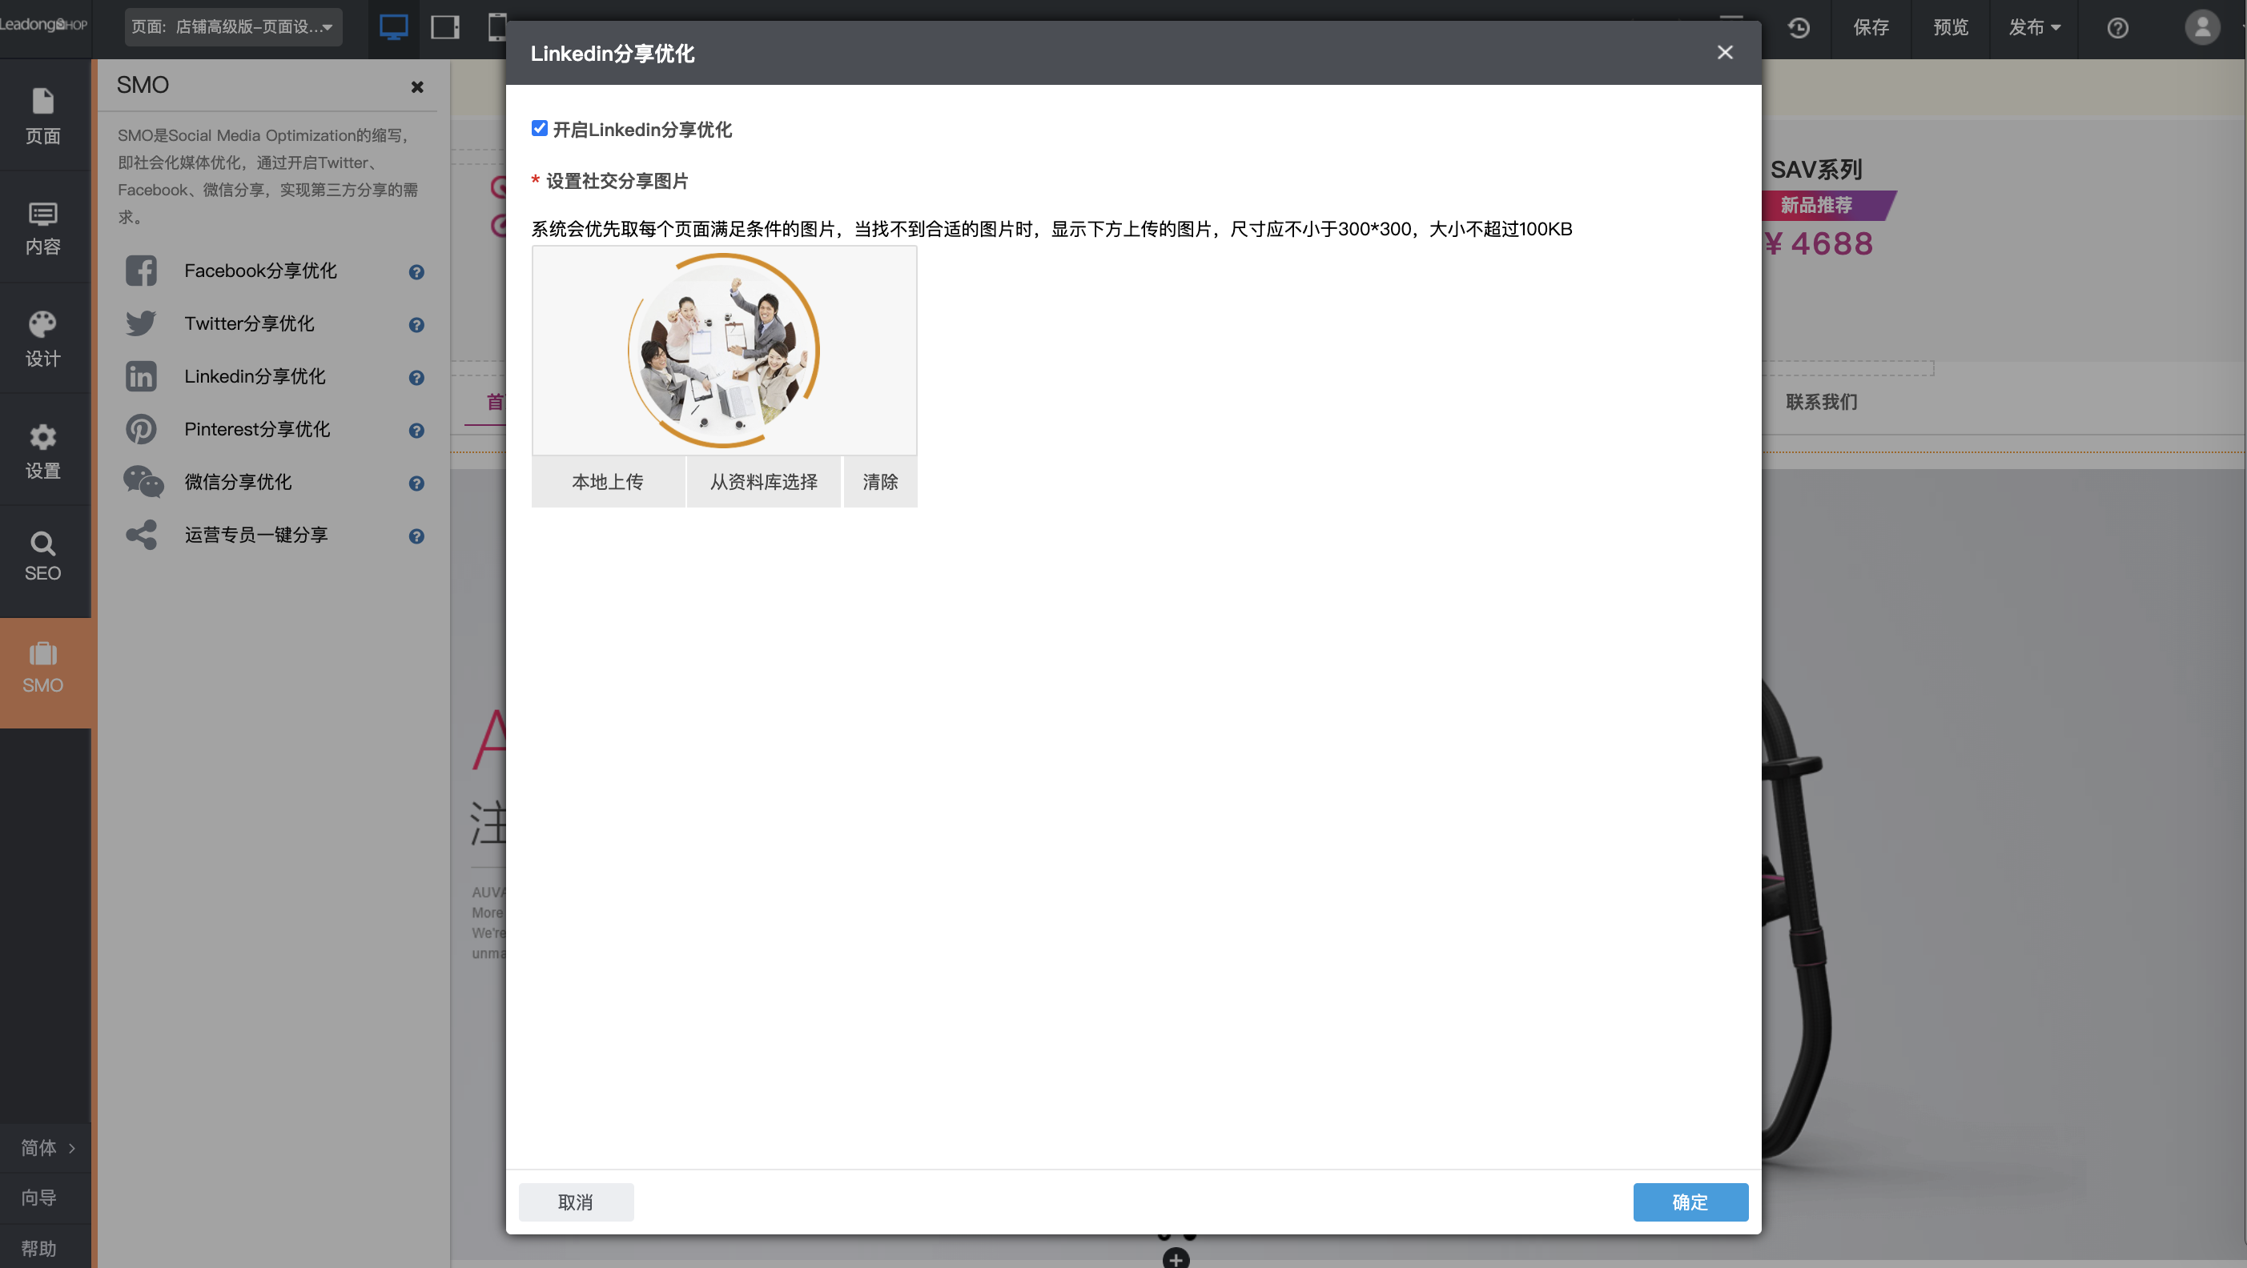The height and width of the screenshot is (1268, 2247).
Task: Open the version history panel
Action: 1798,27
